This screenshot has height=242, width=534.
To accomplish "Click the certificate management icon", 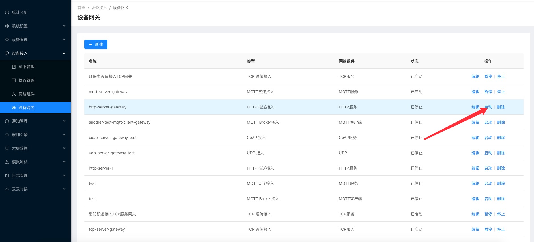I will [x=14, y=67].
